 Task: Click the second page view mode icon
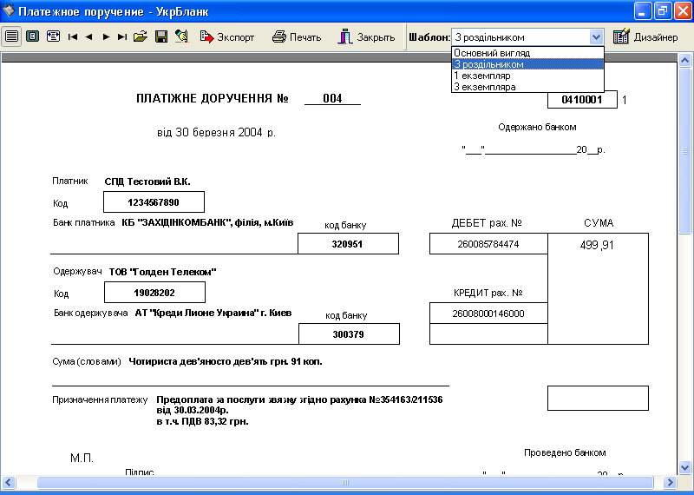[x=32, y=37]
